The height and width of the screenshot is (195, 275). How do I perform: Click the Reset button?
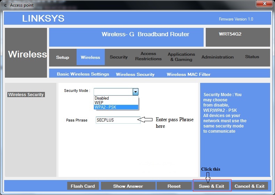pyautogui.click(x=174, y=186)
